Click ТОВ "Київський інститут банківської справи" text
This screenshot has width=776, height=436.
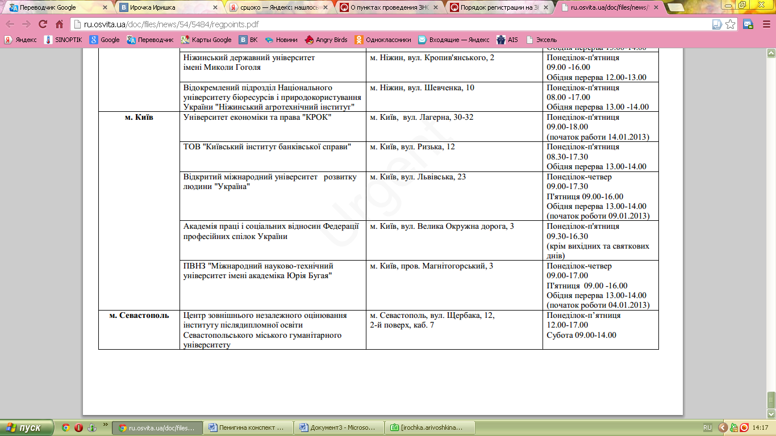coord(267,147)
